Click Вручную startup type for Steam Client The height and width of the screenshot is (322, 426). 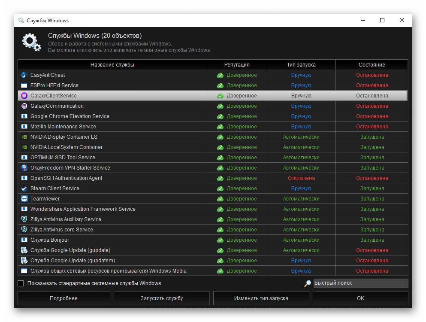301,188
